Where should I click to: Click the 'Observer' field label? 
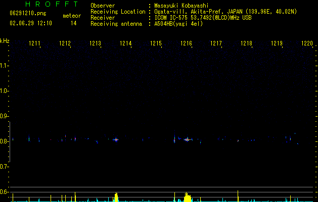click(x=103, y=6)
